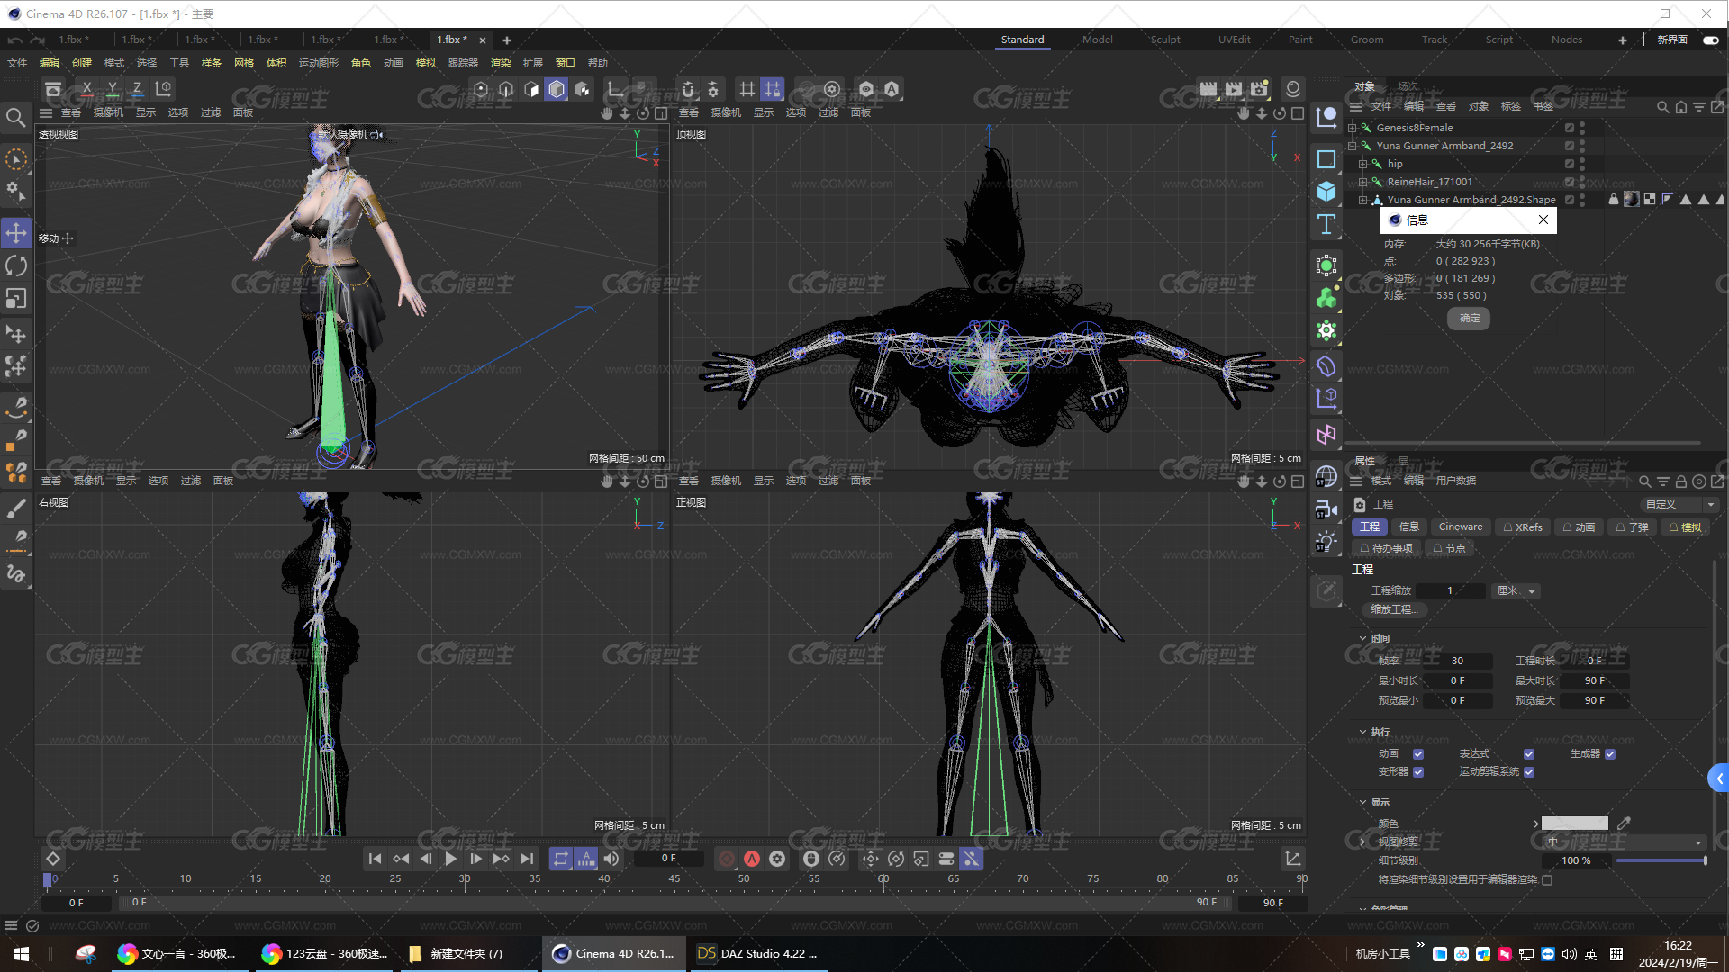This screenshot has width=1729, height=972.
Task: Open the 文件 menu
Action: point(17,63)
